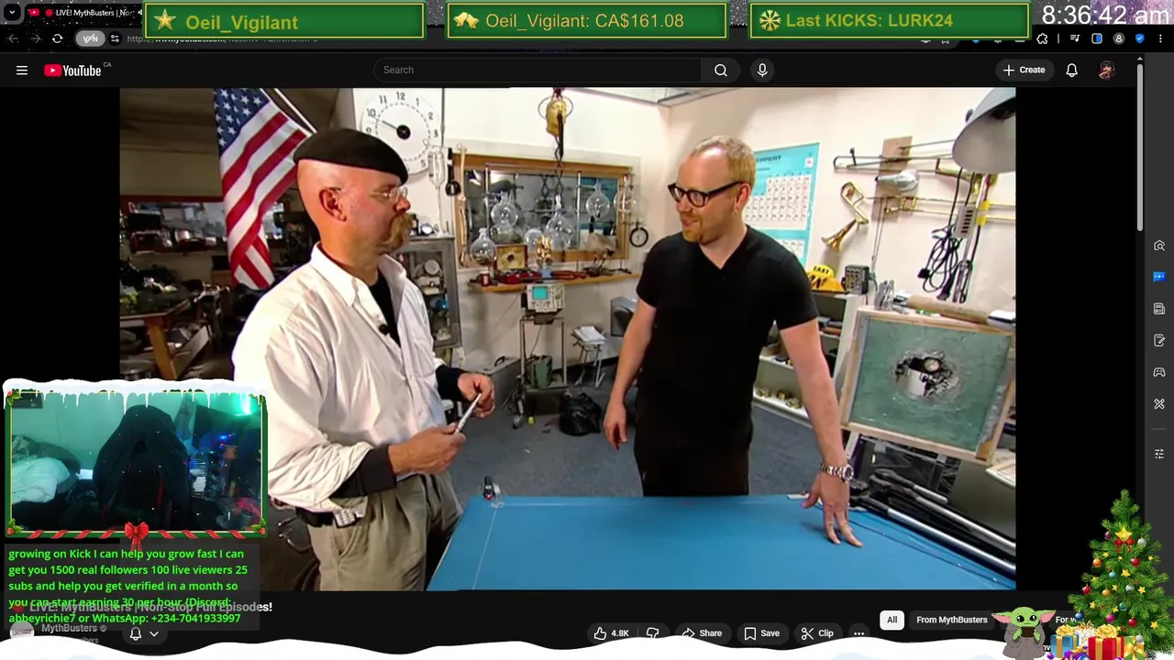Image resolution: width=1174 pixels, height=660 pixels.
Task: Open the sidebar game controller icon
Action: (1159, 372)
